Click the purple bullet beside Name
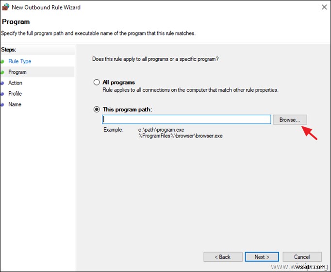Viewport: 331px width, 272px height. click(x=2, y=105)
